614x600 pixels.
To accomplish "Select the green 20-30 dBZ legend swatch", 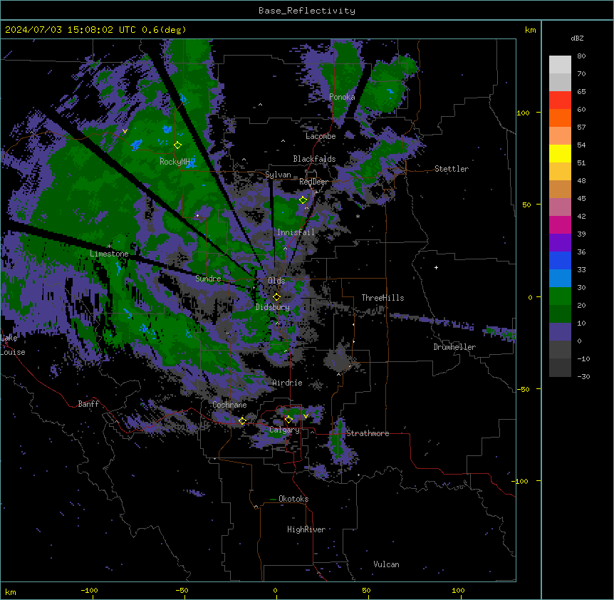I will [560, 296].
